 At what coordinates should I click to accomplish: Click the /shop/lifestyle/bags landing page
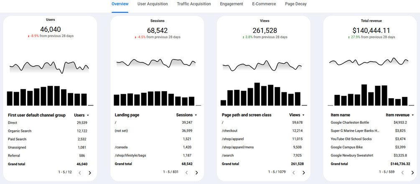(x=130, y=155)
